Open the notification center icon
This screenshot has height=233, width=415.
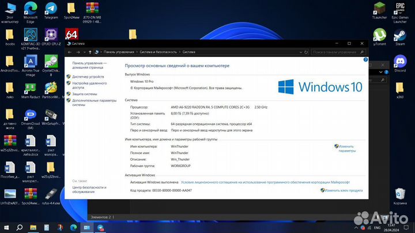tap(406, 227)
